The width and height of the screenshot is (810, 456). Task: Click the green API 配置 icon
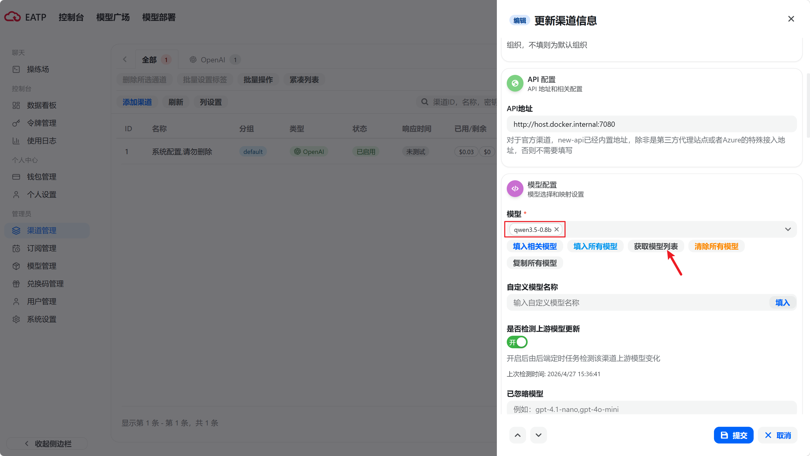(x=515, y=83)
